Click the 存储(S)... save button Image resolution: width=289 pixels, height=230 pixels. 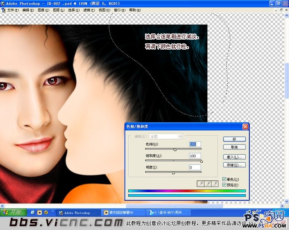pos(234,165)
